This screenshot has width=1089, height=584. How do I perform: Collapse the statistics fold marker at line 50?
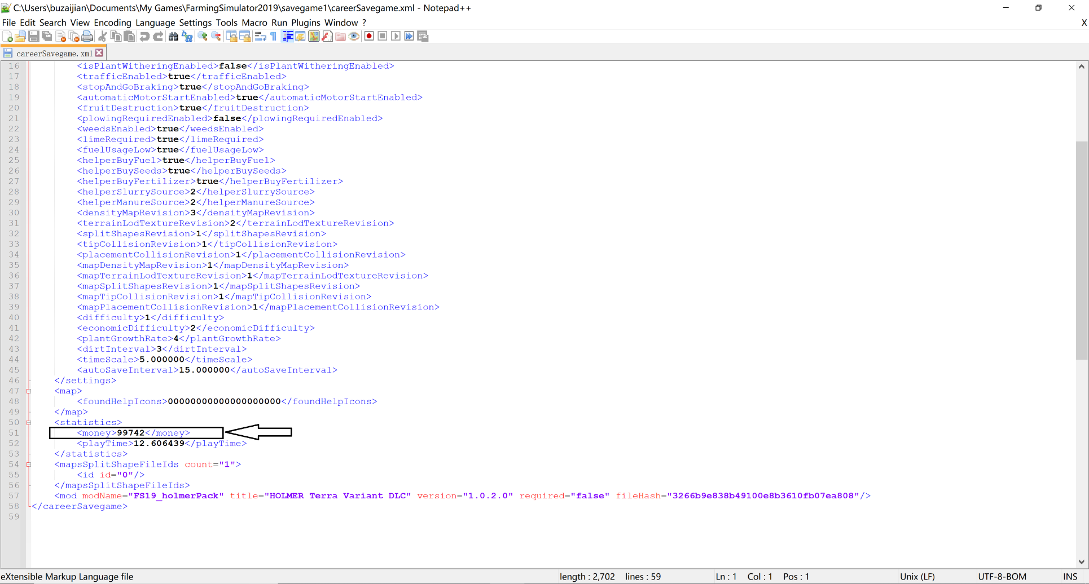[29, 423]
